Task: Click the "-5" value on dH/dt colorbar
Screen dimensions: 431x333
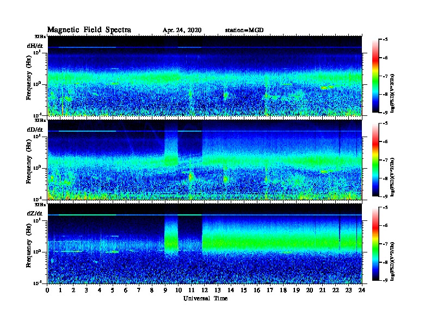Action: tap(385, 39)
